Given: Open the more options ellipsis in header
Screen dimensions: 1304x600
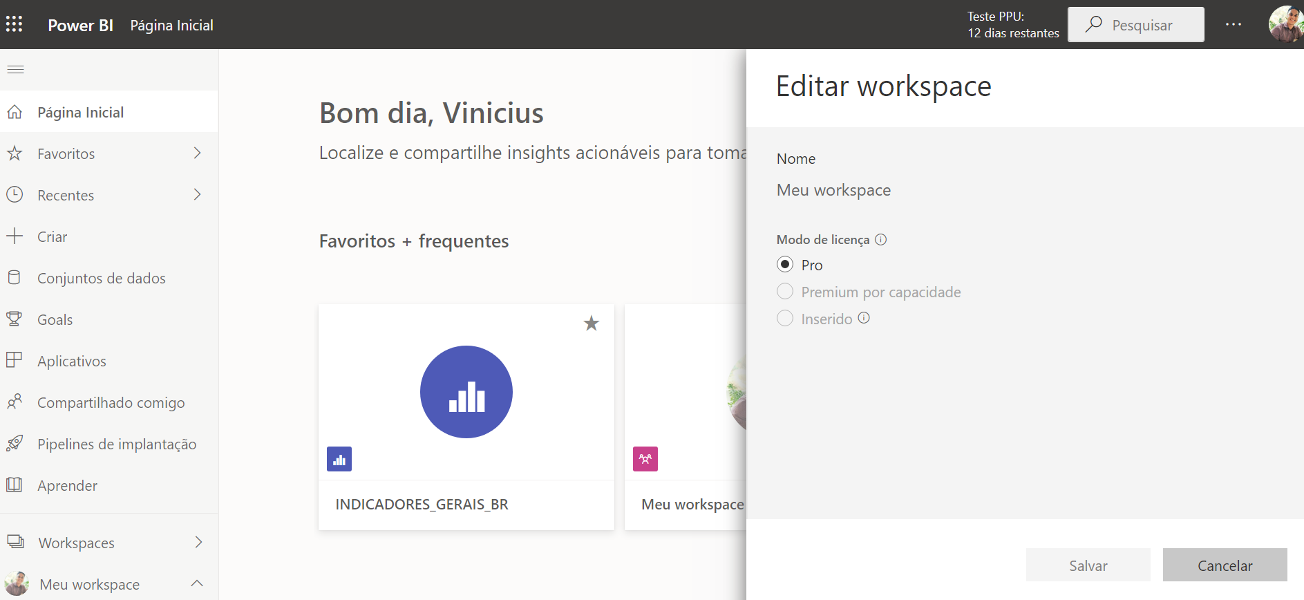Looking at the screenshot, I should coord(1234,25).
